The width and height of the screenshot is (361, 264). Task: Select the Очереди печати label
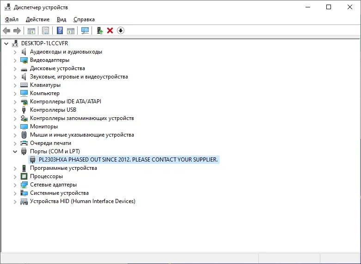(50, 143)
